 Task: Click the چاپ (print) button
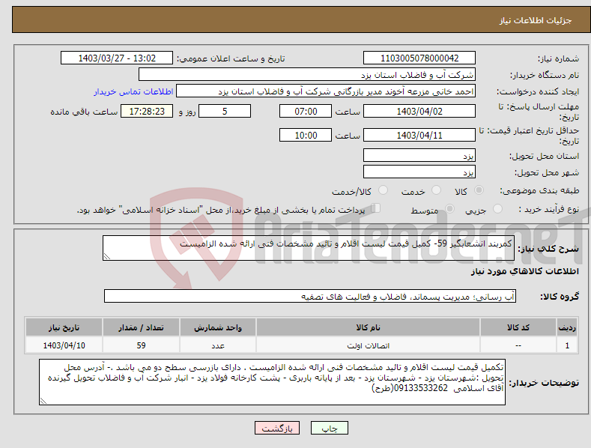(329, 428)
